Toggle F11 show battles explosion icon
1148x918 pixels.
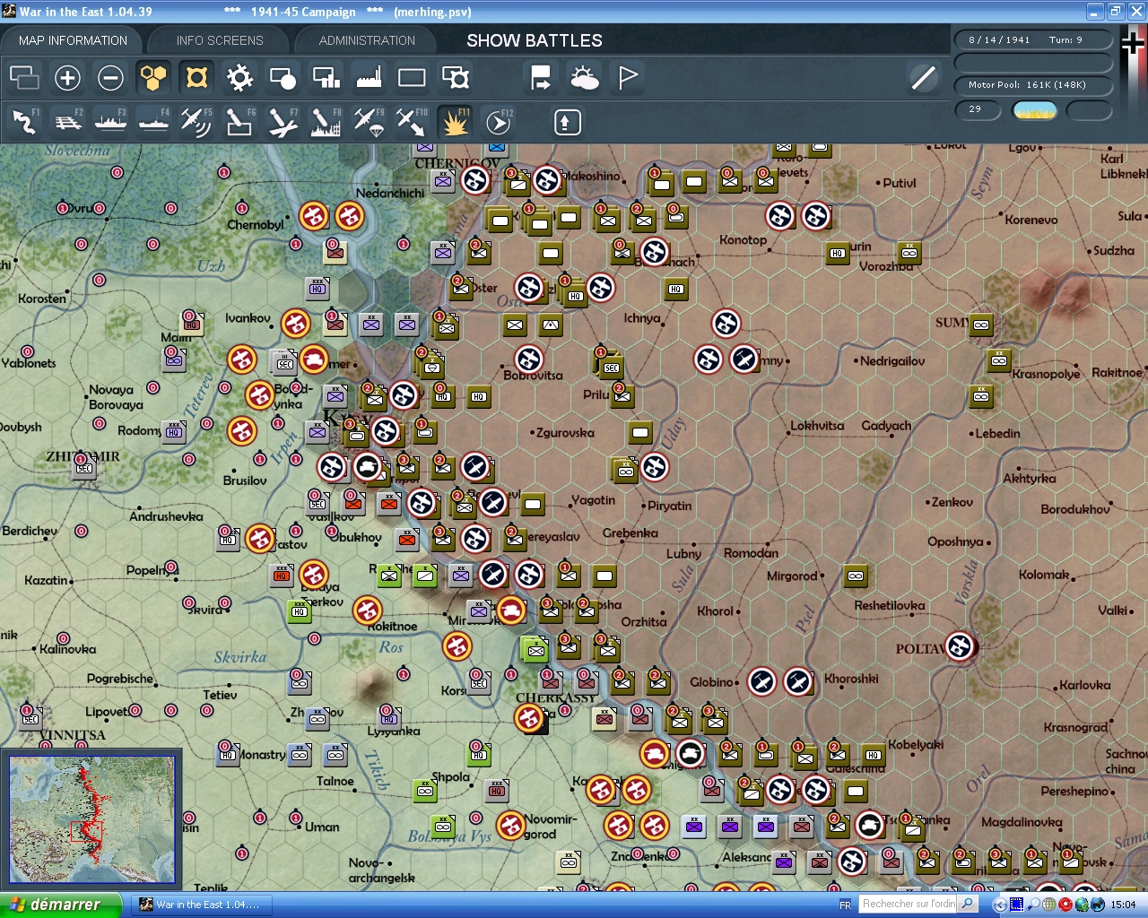pyautogui.click(x=455, y=122)
